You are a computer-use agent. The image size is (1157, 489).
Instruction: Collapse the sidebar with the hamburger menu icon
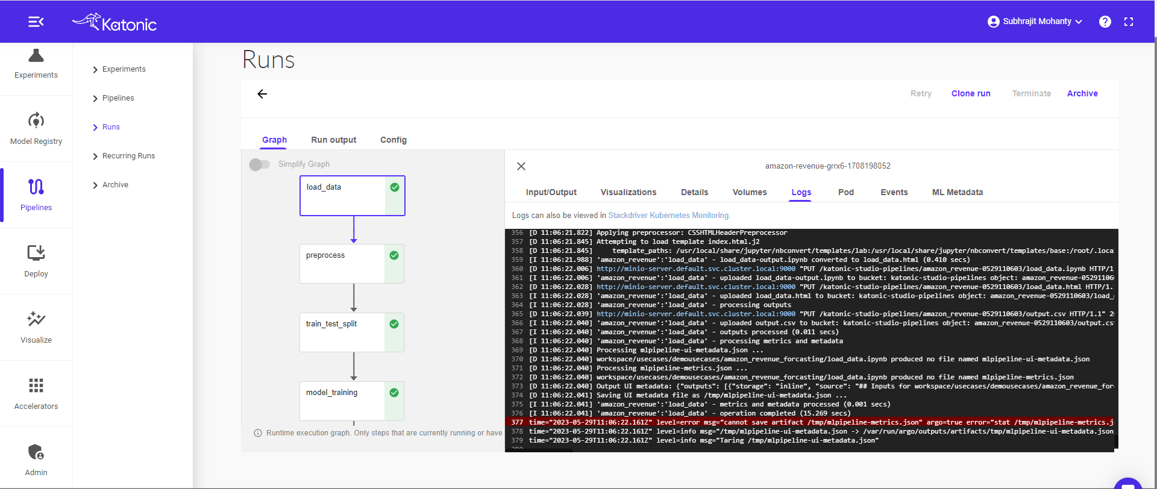click(36, 22)
